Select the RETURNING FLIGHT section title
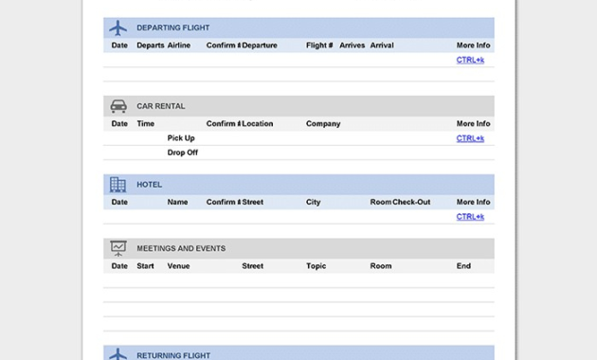Viewport: 597px width, 360px height. [173, 355]
